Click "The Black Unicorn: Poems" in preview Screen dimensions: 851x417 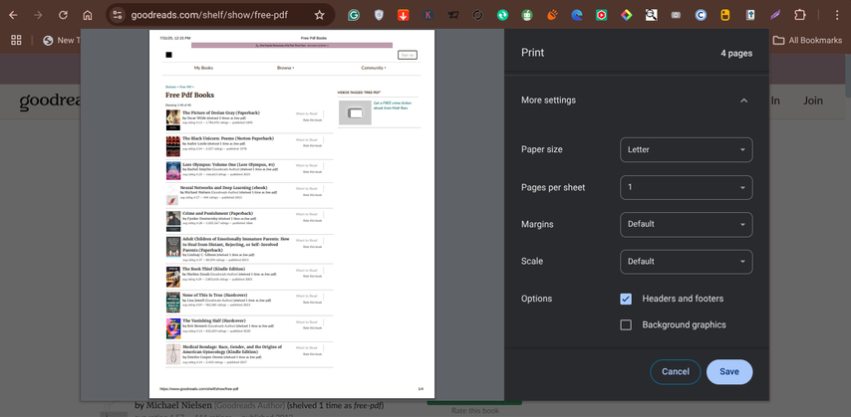coord(228,138)
